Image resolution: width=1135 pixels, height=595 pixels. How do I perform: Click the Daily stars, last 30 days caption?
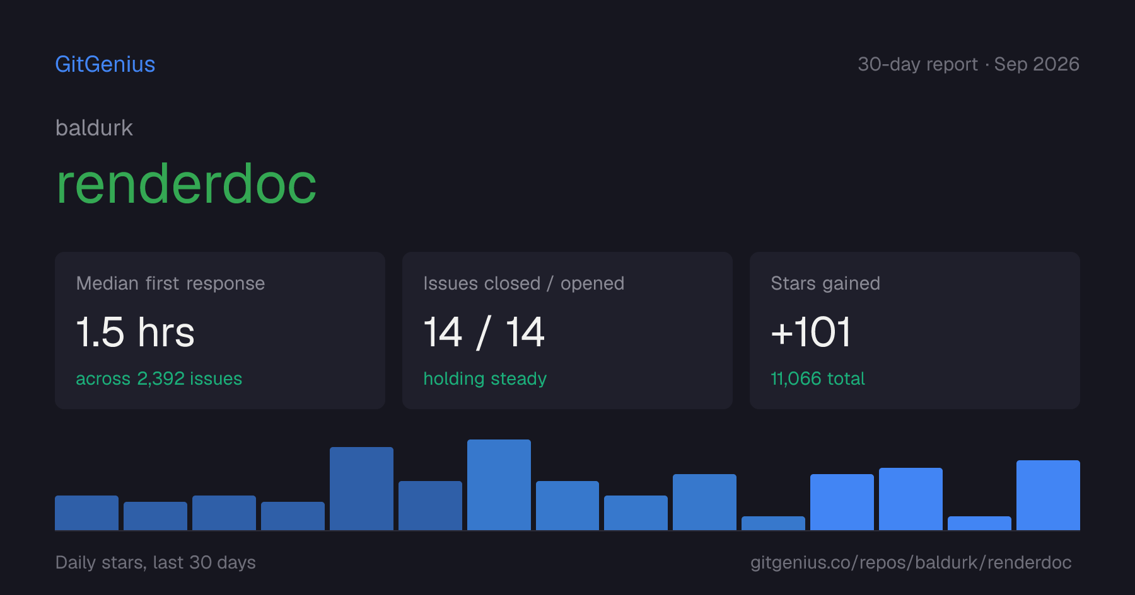point(156,562)
